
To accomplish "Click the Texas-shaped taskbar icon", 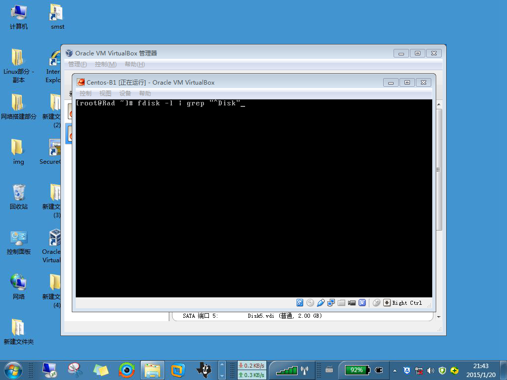I will point(204,370).
